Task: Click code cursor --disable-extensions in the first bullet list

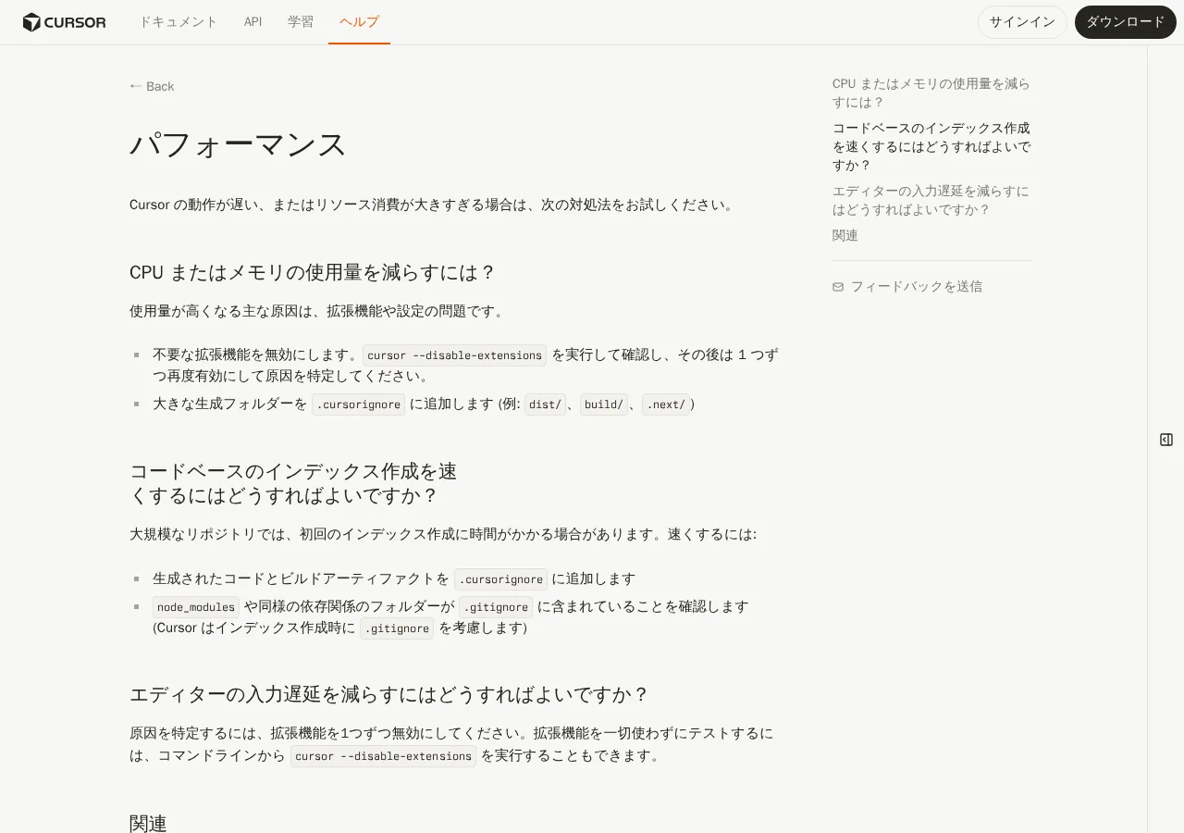Action: [455, 355]
